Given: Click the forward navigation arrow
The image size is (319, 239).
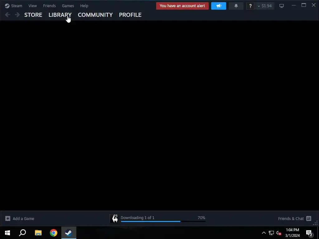Looking at the screenshot, I should pyautogui.click(x=17, y=15).
